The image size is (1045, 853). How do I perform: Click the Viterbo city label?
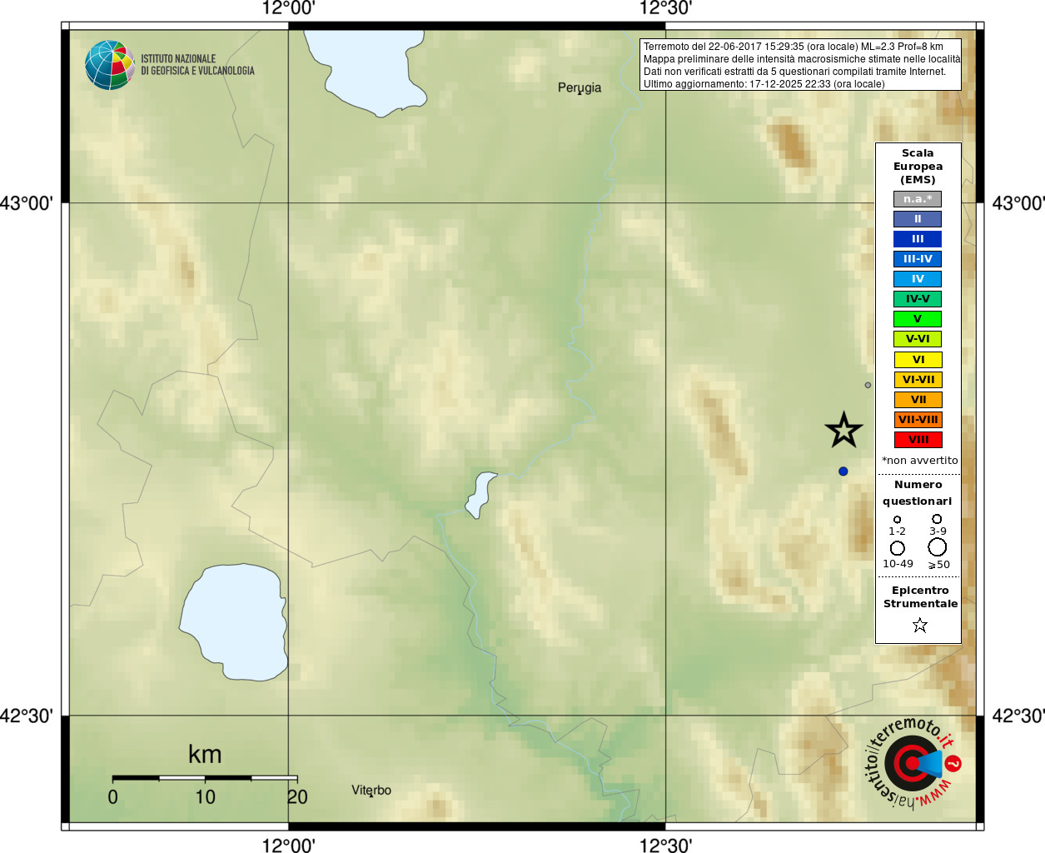tap(371, 791)
